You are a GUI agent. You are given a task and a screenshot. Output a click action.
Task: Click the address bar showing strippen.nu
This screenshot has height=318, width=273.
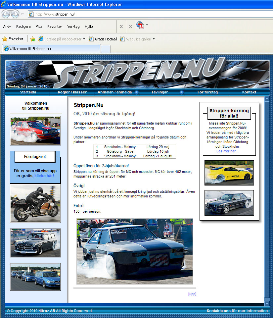click(x=150, y=14)
